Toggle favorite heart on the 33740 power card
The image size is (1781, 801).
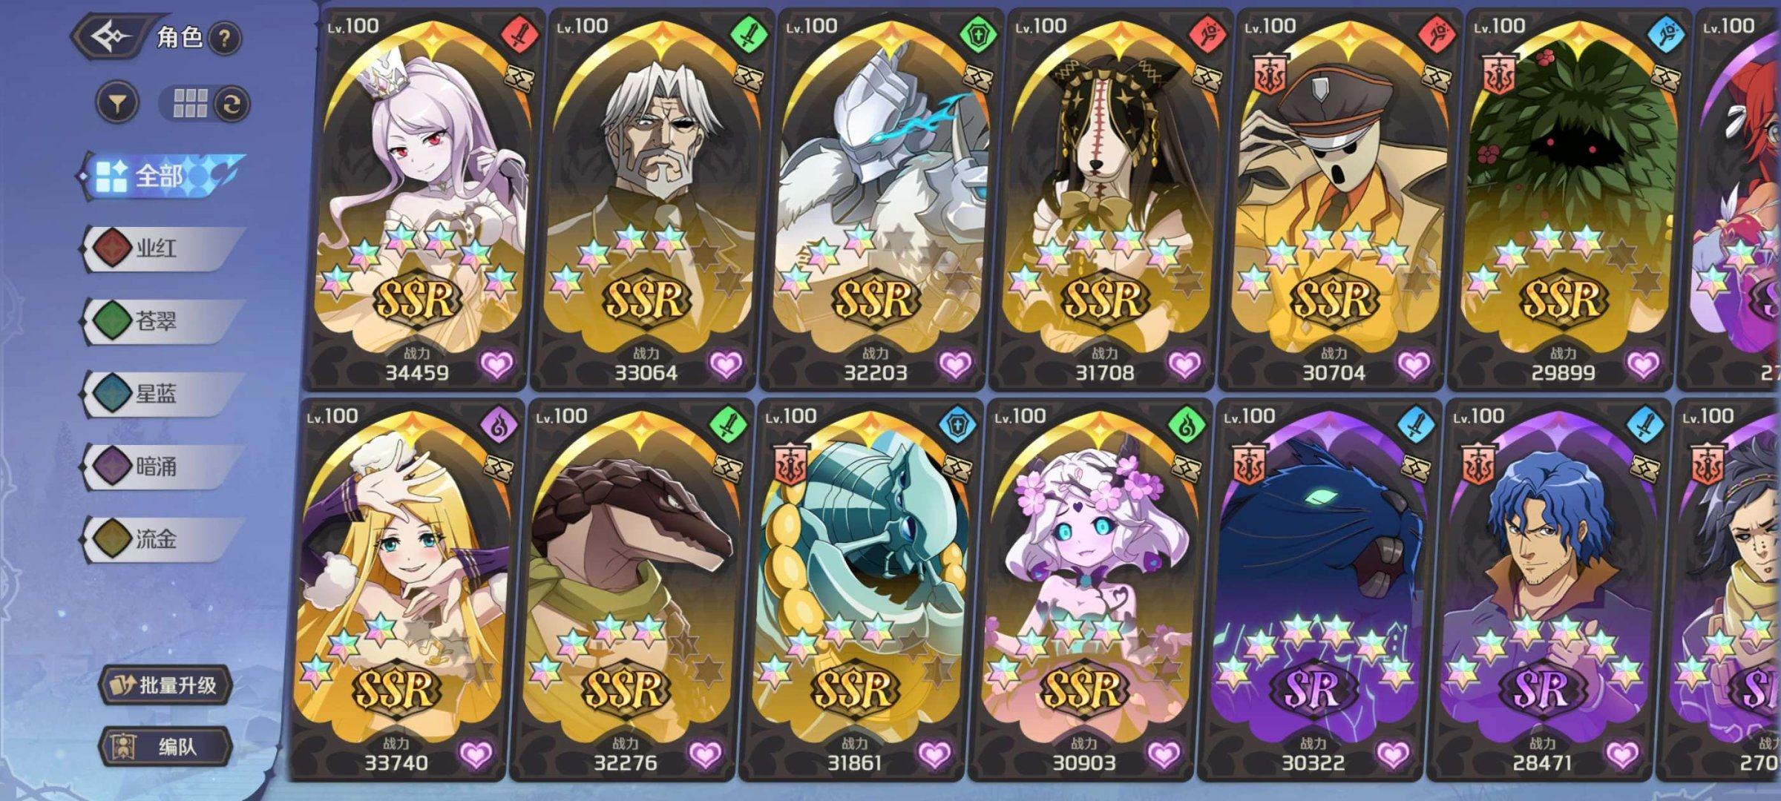tap(476, 754)
